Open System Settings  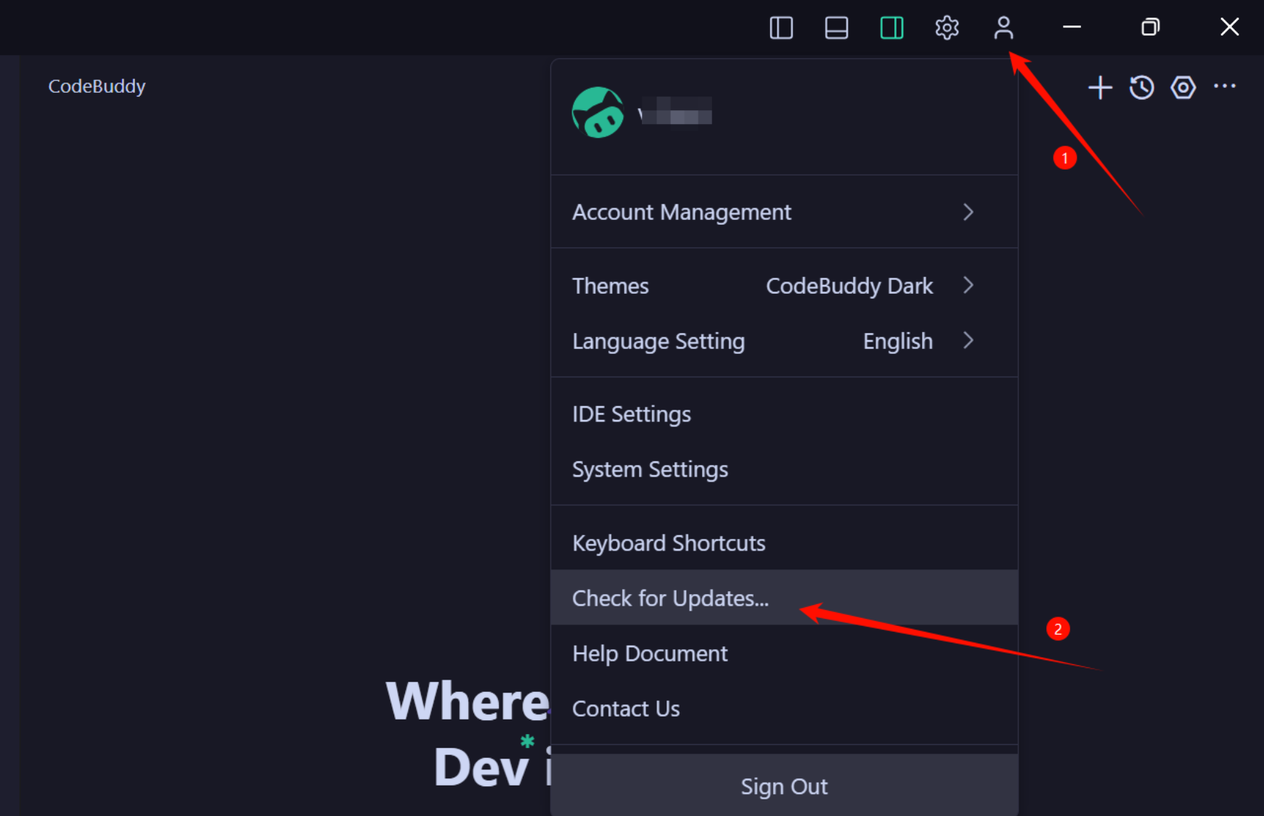pos(650,469)
